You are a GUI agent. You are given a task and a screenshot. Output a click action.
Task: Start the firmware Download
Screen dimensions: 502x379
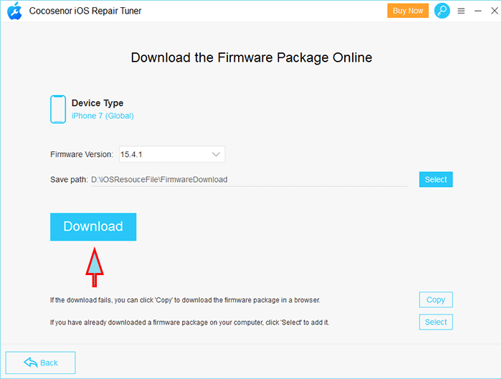point(93,227)
